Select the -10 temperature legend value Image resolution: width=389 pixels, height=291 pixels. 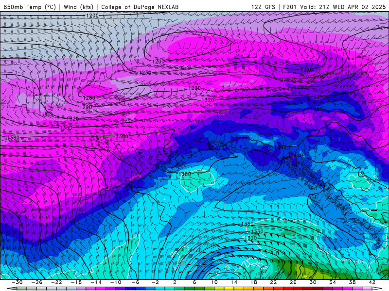116,282
